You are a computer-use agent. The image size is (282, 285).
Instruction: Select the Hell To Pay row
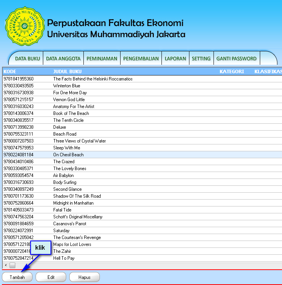point(142,259)
